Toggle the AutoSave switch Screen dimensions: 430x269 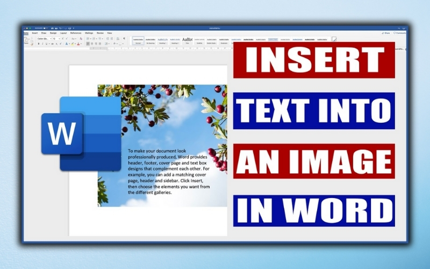point(46,29)
